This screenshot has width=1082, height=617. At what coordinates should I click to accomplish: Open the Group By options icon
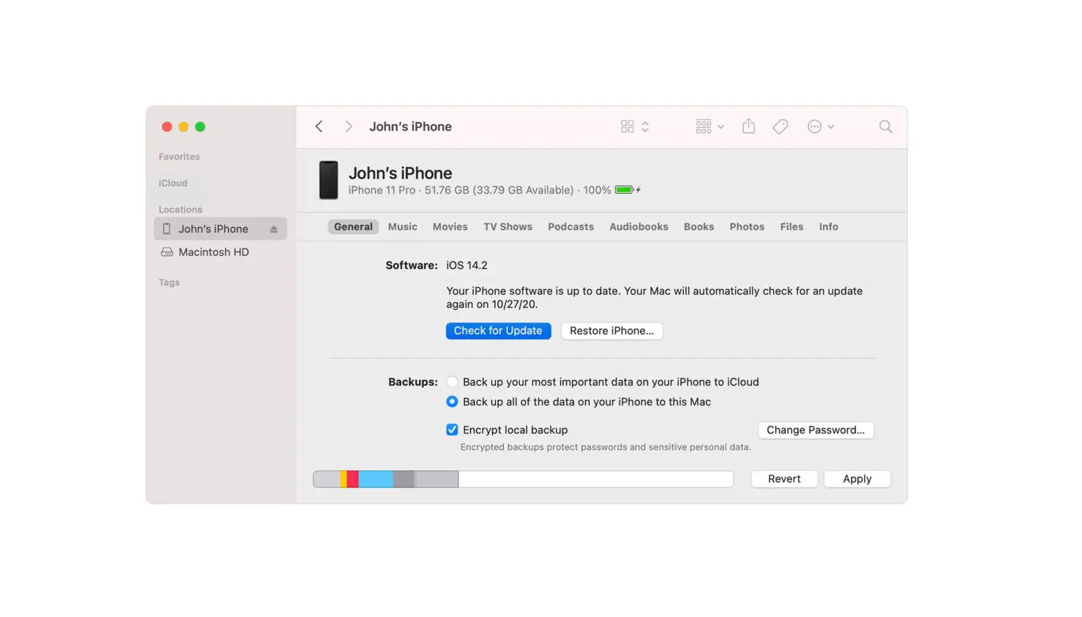pyautogui.click(x=703, y=126)
